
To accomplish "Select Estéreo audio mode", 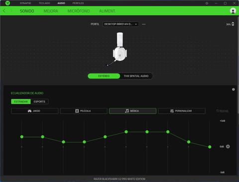I will [x=104, y=76].
